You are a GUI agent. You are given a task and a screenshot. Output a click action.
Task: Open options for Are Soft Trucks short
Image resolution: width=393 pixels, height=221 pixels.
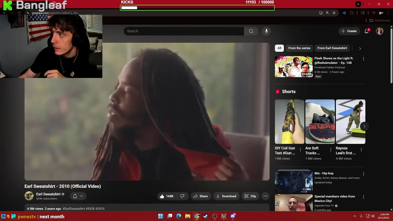tap(331, 149)
